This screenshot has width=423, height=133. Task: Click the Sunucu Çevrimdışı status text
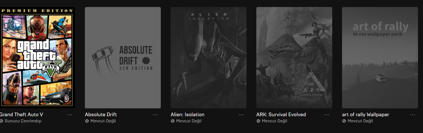tap(23, 121)
